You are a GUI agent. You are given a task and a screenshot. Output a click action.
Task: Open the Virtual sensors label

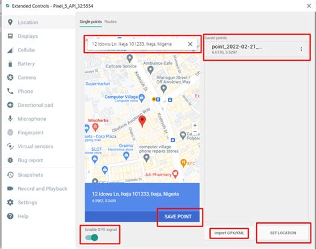click(35, 146)
